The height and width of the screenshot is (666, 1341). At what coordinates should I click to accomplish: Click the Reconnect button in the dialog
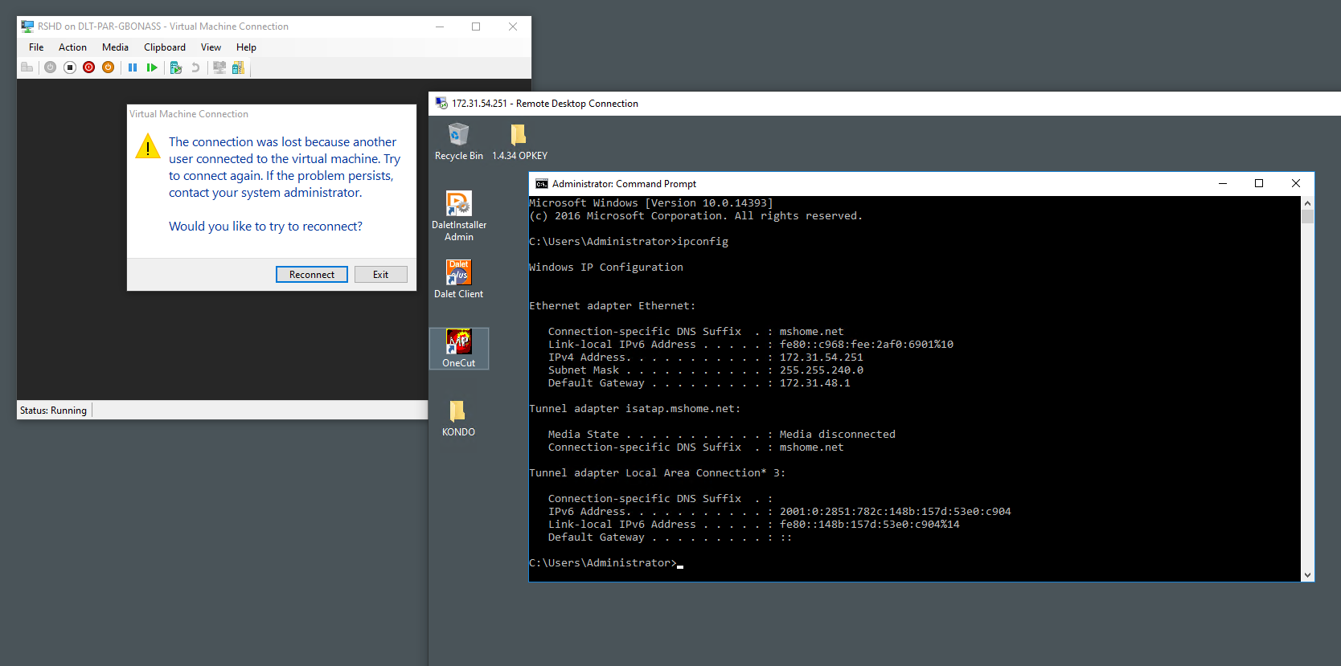(x=312, y=275)
